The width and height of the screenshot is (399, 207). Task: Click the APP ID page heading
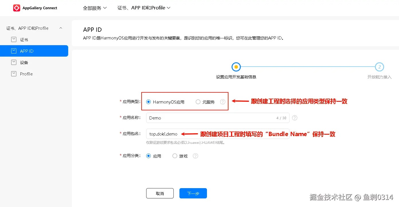(x=92, y=30)
